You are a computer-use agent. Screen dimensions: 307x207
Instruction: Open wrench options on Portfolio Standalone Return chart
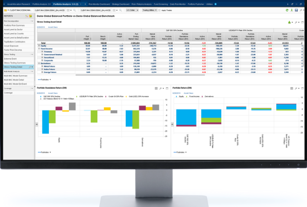[x=161, y=88]
